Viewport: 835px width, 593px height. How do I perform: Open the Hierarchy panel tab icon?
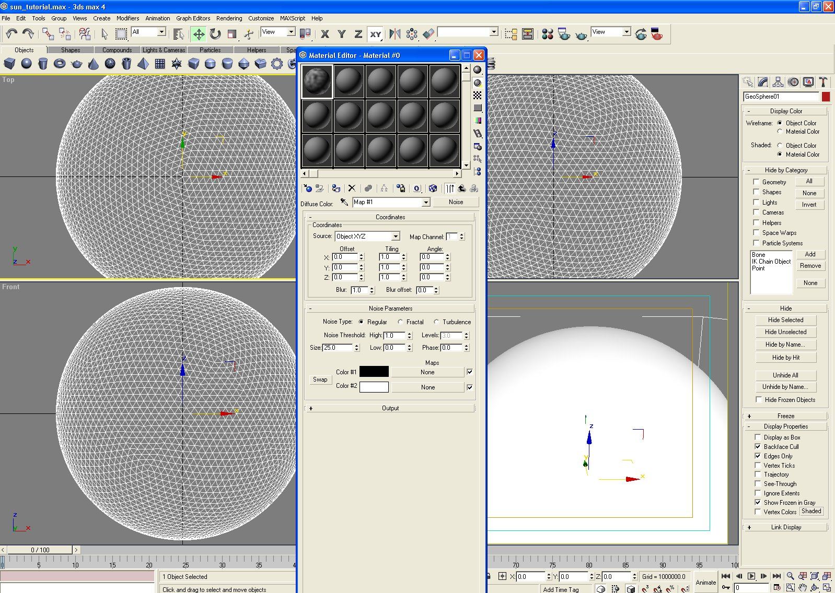point(778,82)
